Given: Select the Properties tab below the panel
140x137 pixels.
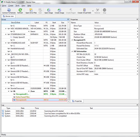Looking at the screenshot, I should tap(77, 101).
